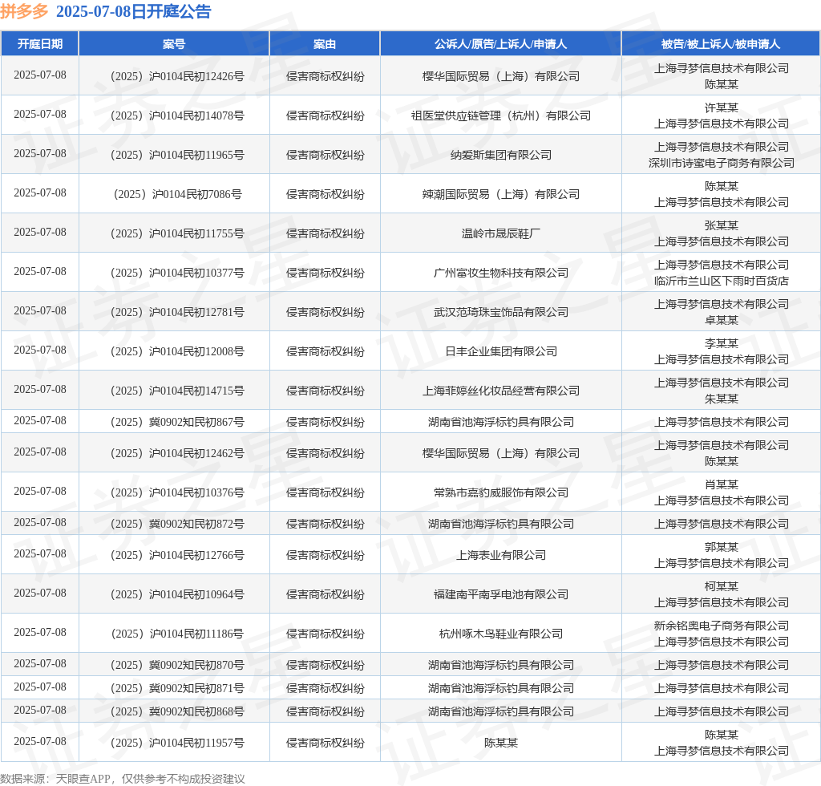Select the 案由 column header
Image resolution: width=821 pixels, height=786 pixels.
click(x=325, y=44)
